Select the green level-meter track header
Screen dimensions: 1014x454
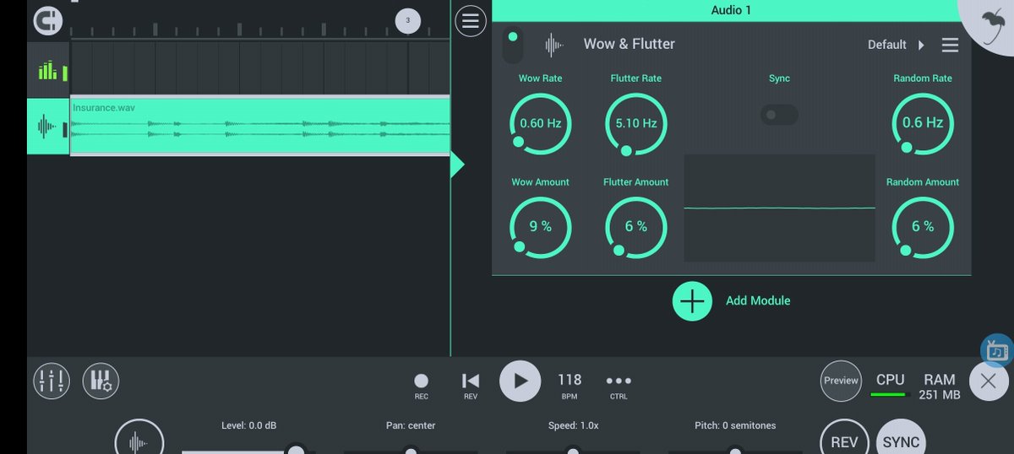pos(49,70)
